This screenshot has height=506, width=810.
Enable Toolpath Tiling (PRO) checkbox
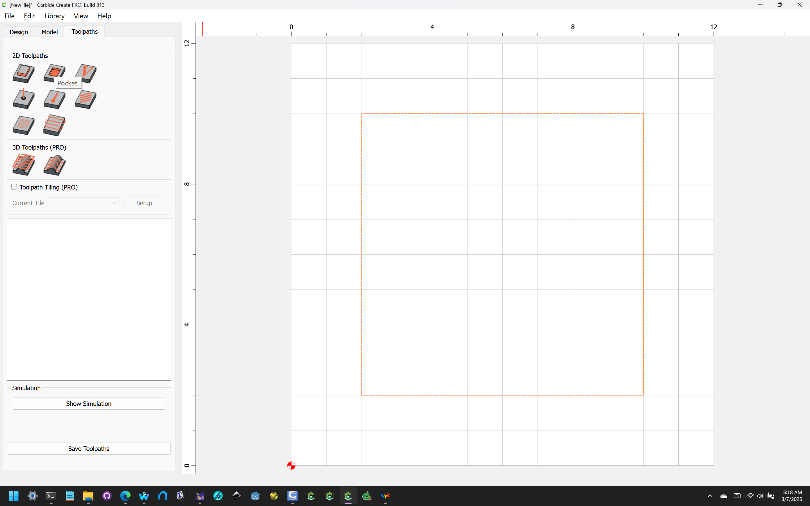pyautogui.click(x=14, y=187)
